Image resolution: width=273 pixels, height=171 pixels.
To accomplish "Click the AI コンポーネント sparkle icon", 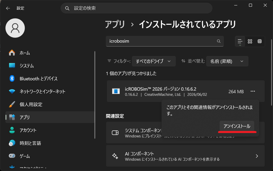I will pos(115,156).
